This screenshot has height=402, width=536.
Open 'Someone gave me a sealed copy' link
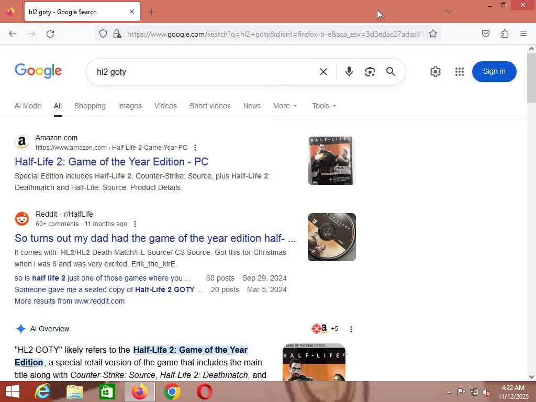(109, 290)
